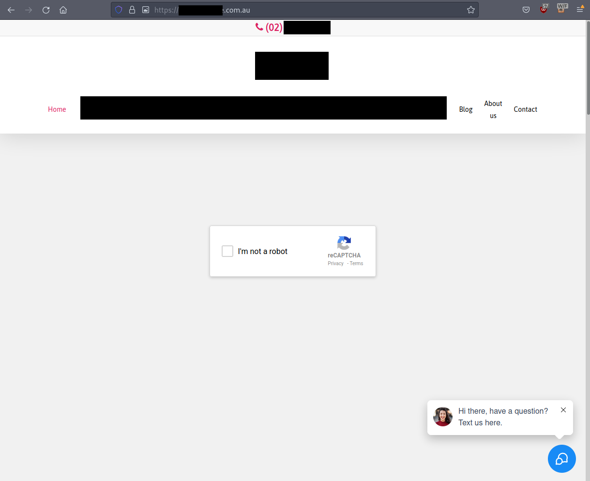Open the Blog page

click(x=466, y=109)
